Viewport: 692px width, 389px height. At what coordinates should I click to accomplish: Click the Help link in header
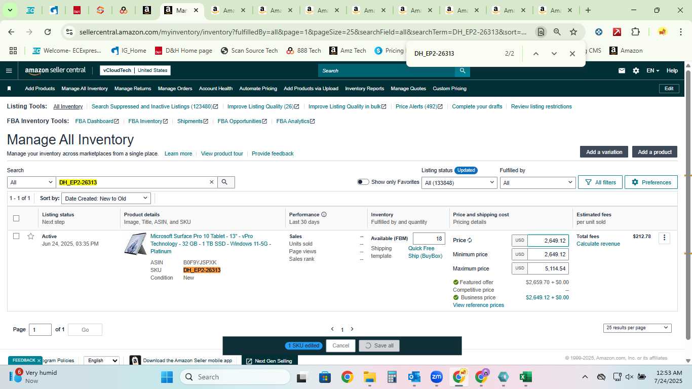[x=672, y=70]
